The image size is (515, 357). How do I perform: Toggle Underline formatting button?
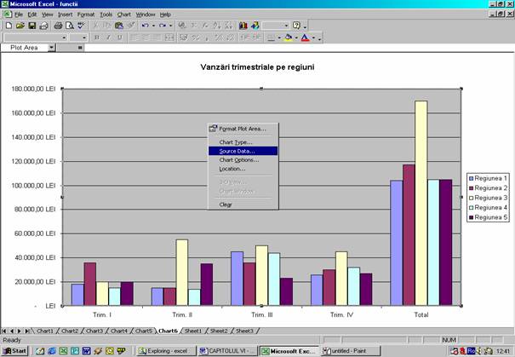[118, 37]
